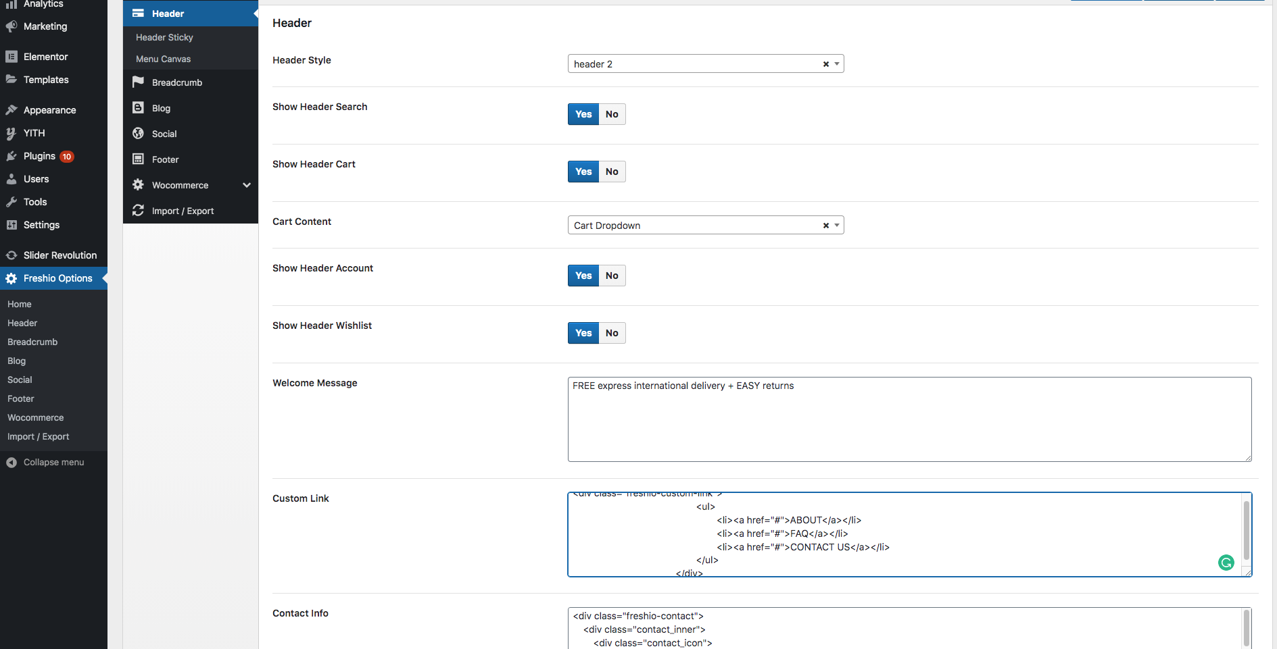Click the Collapse menu arrow icon
1277x649 pixels.
[11, 463]
